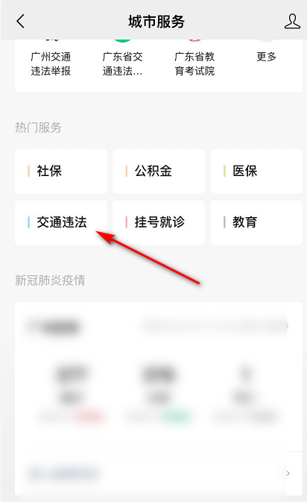Tap the 城市服务 page title
The width and height of the screenshot is (307, 502).
(x=156, y=22)
